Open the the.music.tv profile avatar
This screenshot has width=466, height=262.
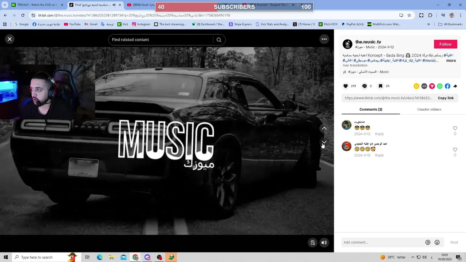[x=348, y=44]
